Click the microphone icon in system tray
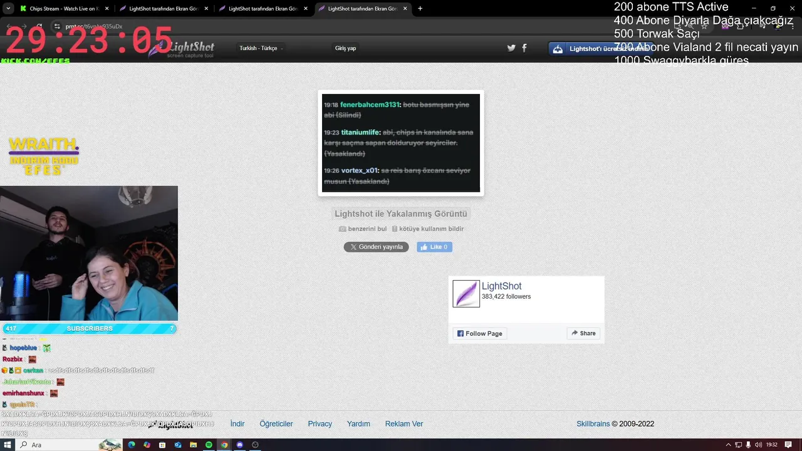Screen dimensions: 802x451 (x=748, y=445)
